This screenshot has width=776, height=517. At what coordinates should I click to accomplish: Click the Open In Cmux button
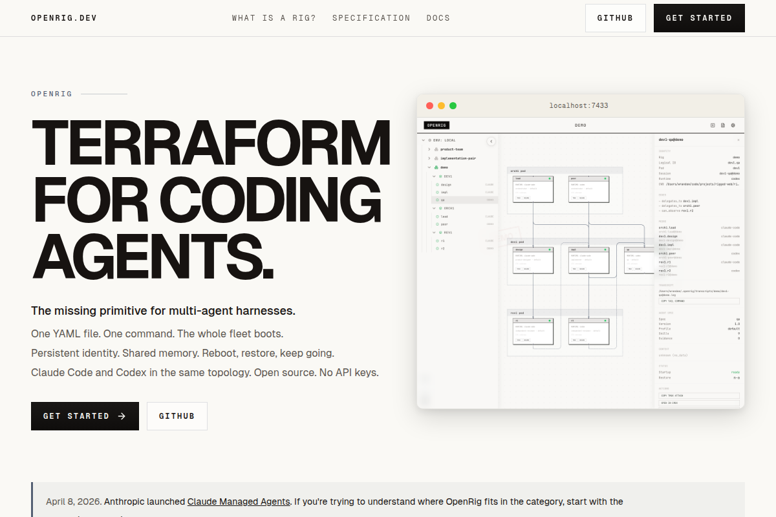coord(699,403)
